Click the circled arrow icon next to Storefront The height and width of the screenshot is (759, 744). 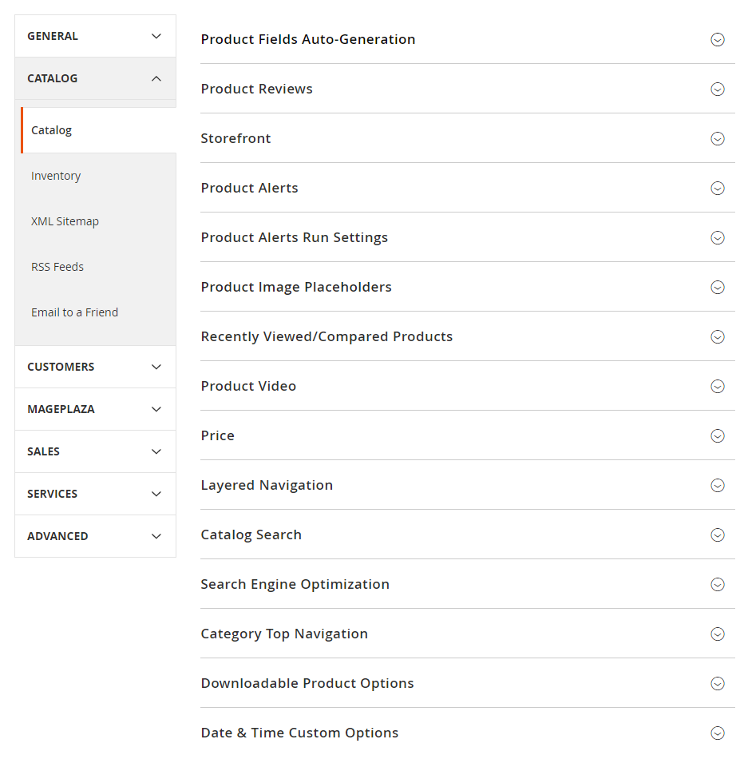pos(717,138)
